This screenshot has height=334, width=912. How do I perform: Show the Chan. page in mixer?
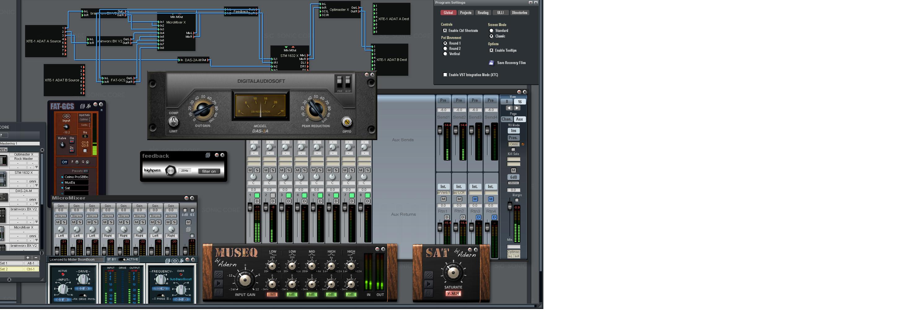pos(506,119)
